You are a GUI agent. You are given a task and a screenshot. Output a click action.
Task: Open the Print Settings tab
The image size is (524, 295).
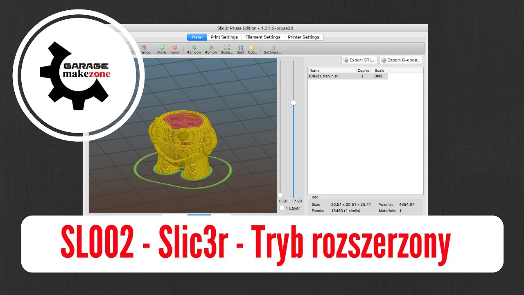coord(224,37)
